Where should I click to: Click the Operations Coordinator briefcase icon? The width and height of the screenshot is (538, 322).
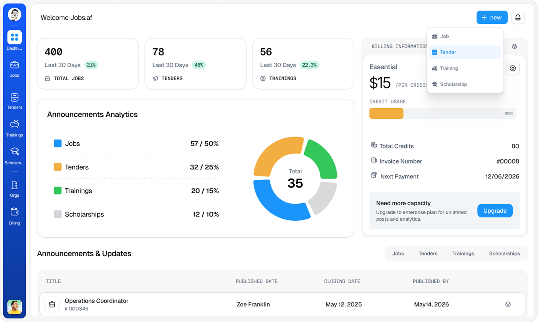(52, 304)
